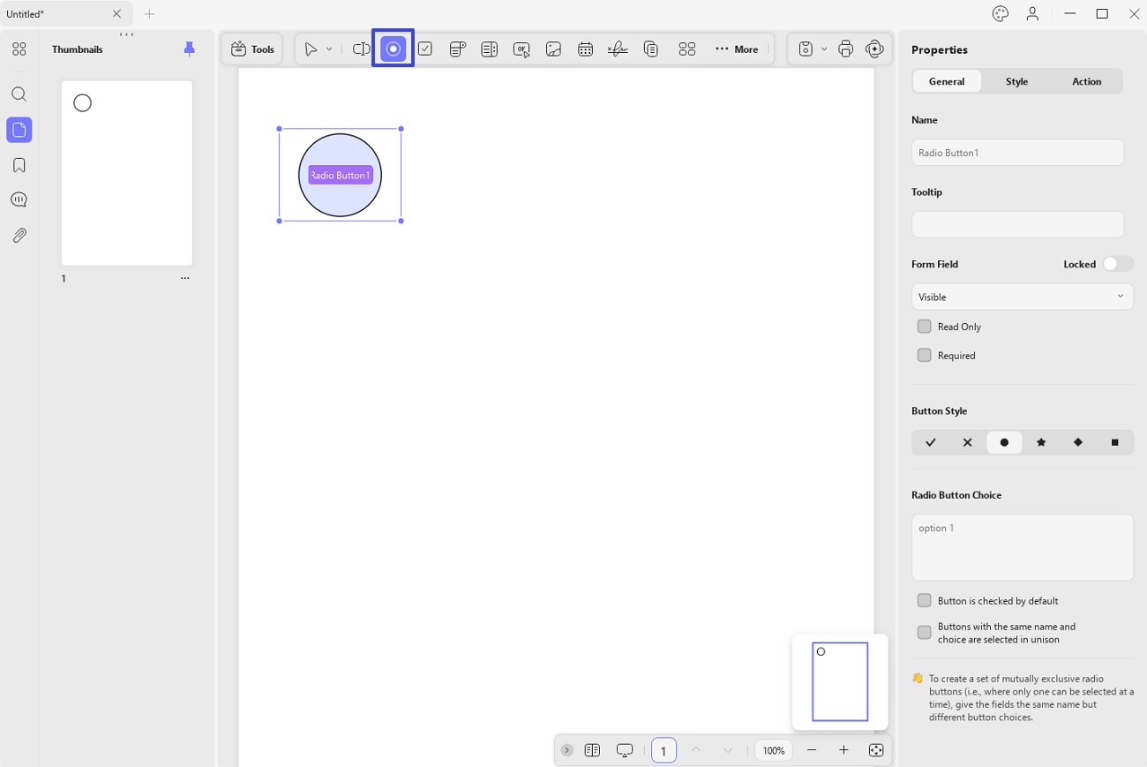Open the Bookmarks panel
The image size is (1147, 767).
coord(19,164)
